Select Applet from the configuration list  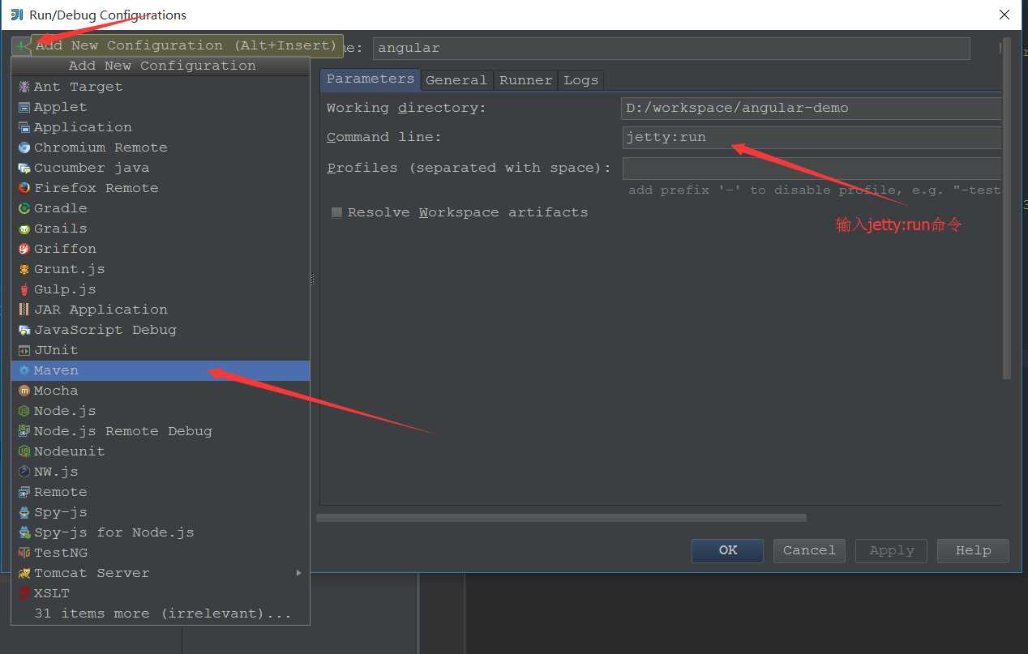coord(161,107)
